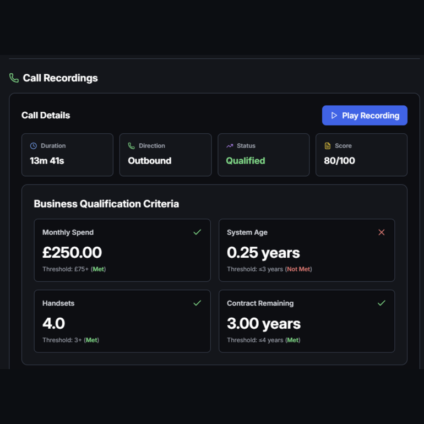This screenshot has width=424, height=424.
Task: Click the green checkmark in Handsets card
Action: pos(197,303)
